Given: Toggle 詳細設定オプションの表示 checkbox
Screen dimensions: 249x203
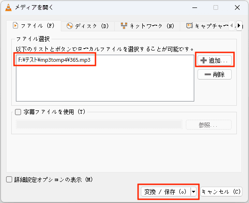Looking at the screenshot, I should (x=9, y=180).
